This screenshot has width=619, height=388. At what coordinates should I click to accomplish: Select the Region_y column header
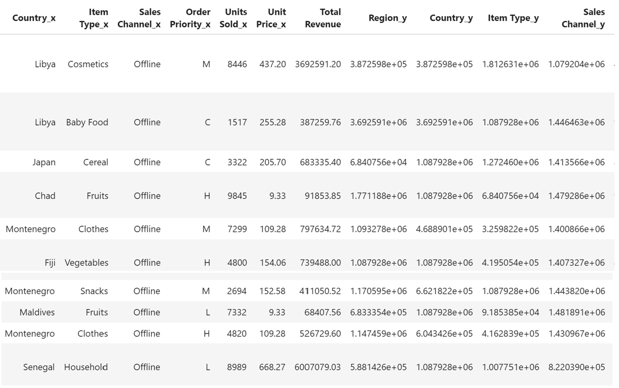pyautogui.click(x=388, y=18)
